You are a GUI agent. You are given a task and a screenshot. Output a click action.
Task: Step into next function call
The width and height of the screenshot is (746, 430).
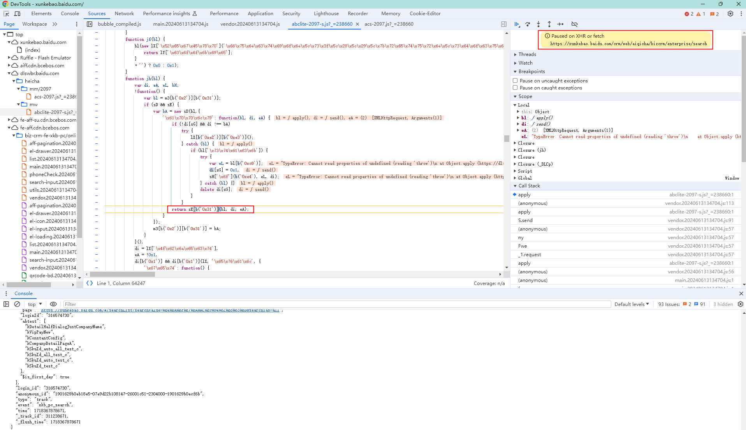tap(538, 24)
